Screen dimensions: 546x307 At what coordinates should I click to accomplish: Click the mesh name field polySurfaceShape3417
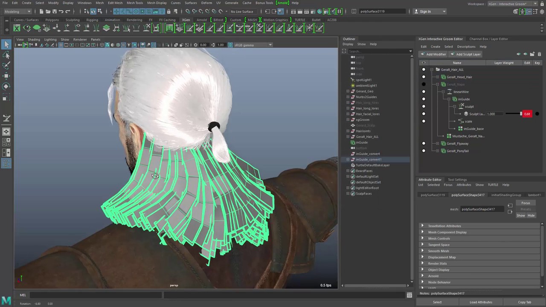pyautogui.click(x=483, y=209)
